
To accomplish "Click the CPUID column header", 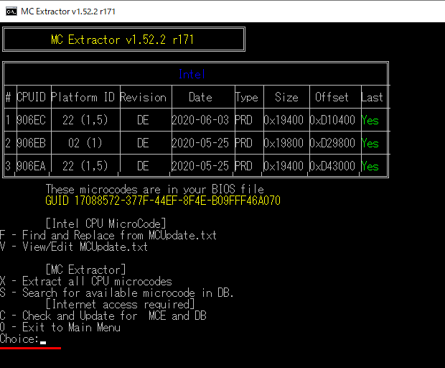I will pos(32,97).
